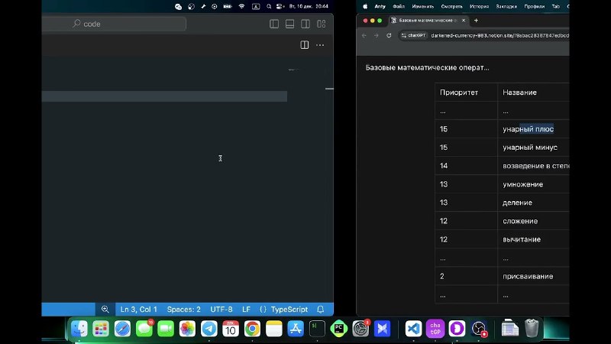Open the 'Anty' application menu

coord(380,6)
